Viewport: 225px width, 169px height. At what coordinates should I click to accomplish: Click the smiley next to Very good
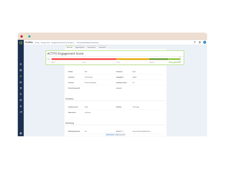point(180,62)
